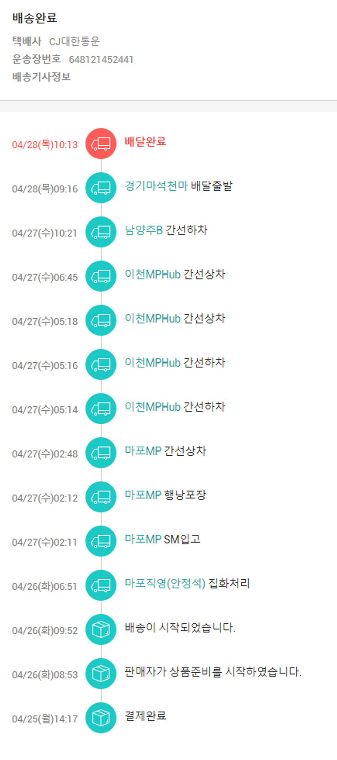Click the 배송완료 heading

[x=35, y=18]
